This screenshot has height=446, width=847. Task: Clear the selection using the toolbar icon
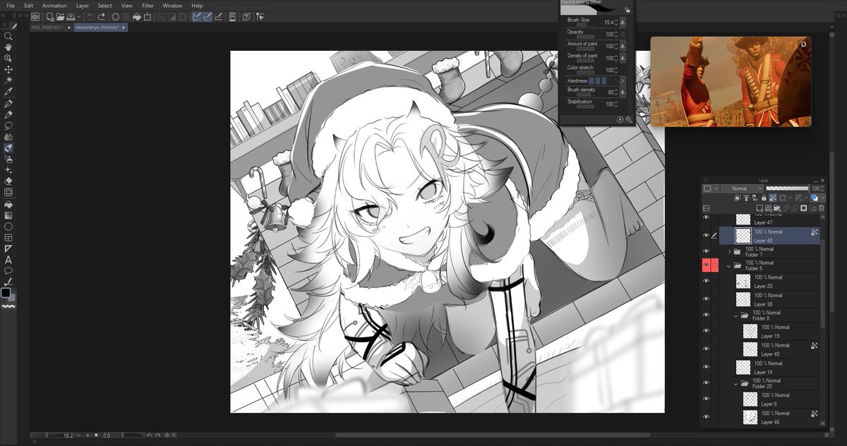tap(116, 16)
